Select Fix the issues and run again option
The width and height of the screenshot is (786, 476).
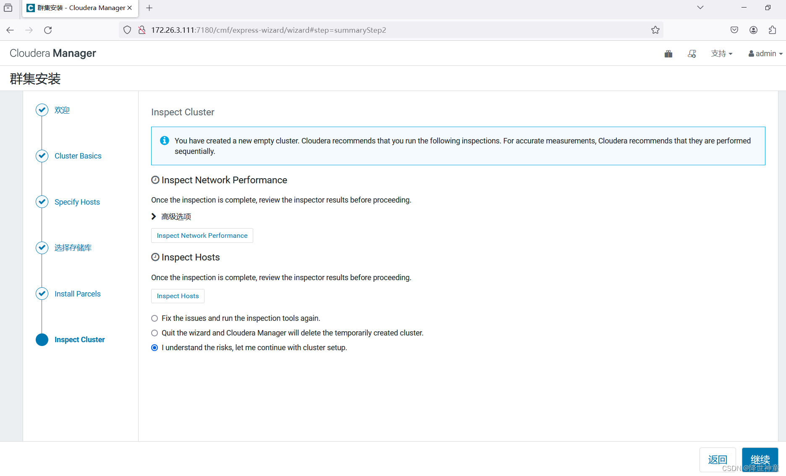(155, 318)
